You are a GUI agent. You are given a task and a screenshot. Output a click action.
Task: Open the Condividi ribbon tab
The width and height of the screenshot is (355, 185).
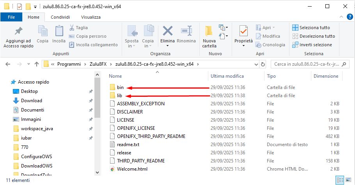(60, 17)
